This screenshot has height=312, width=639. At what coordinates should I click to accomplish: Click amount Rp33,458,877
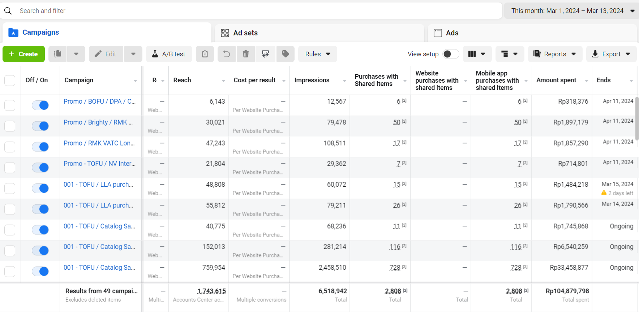569,268
